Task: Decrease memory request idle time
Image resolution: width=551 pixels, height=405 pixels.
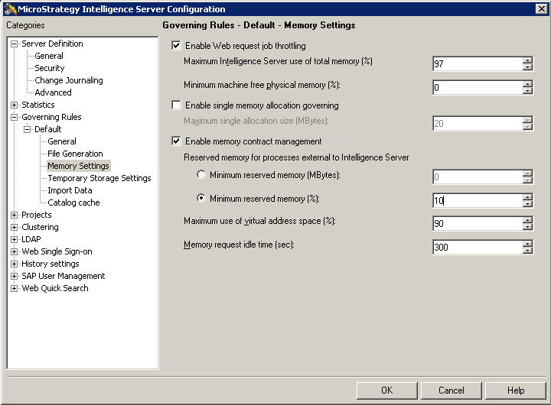Action: coord(527,251)
